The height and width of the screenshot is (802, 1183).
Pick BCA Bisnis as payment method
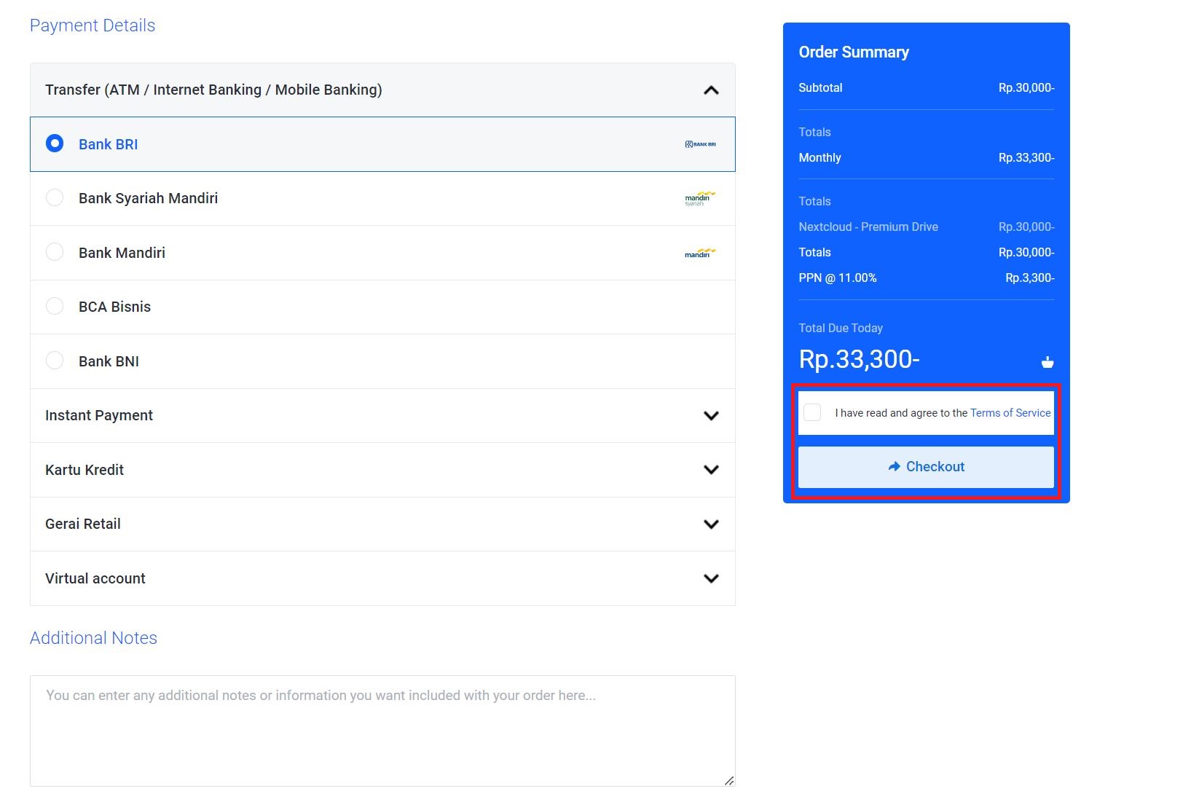click(x=55, y=307)
